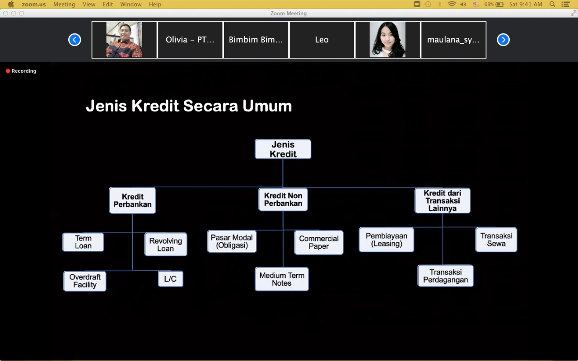The image size is (578, 361).
Task: Open Time Machine status icon
Action: pos(428,4)
